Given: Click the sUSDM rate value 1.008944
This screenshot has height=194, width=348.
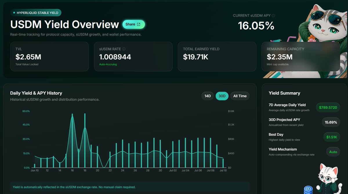Looking at the screenshot, I should pyautogui.click(x=115, y=57).
